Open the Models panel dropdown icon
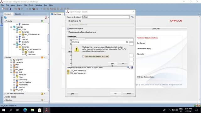This screenshot has width=201, height=113. point(43,57)
